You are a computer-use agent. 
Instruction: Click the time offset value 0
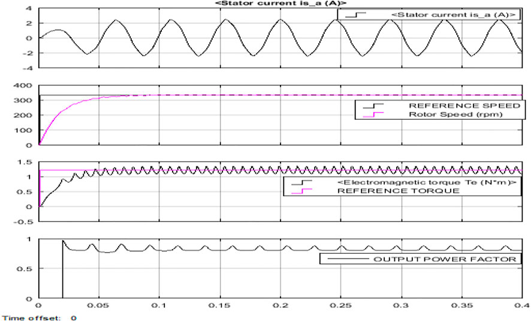74,318
